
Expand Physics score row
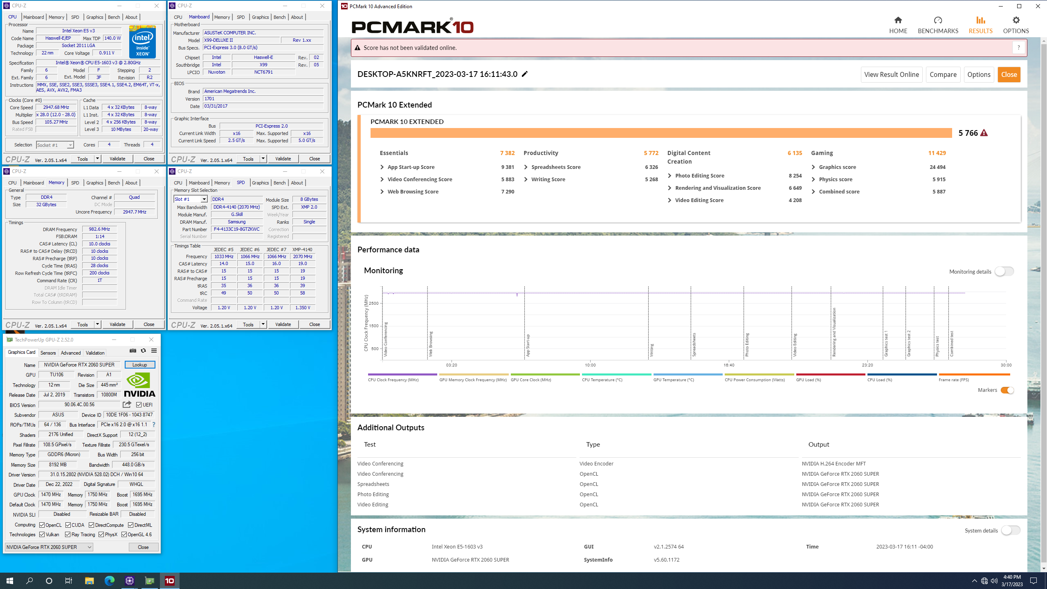click(813, 179)
